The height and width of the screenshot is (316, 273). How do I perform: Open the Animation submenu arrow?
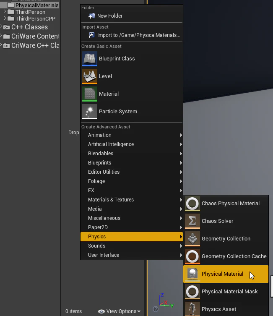[181, 135]
